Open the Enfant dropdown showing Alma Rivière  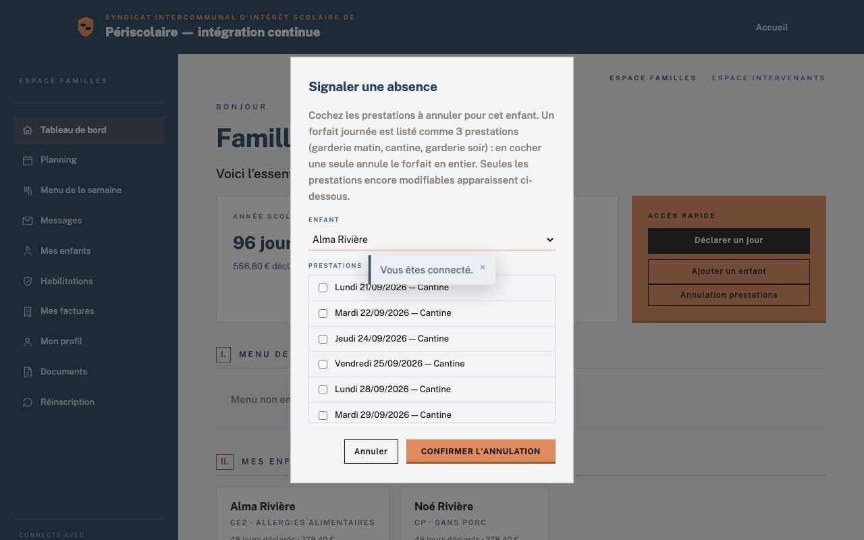(x=432, y=240)
